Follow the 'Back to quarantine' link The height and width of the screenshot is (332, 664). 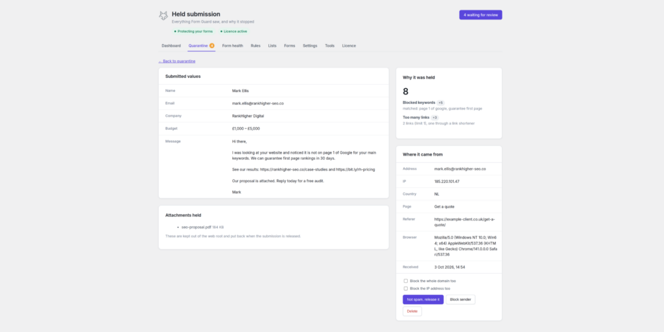tap(177, 61)
